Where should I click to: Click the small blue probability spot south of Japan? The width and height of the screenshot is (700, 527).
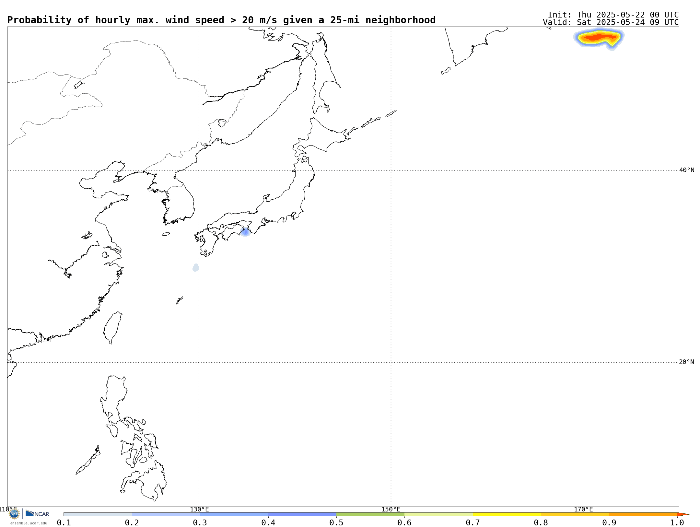(245, 232)
